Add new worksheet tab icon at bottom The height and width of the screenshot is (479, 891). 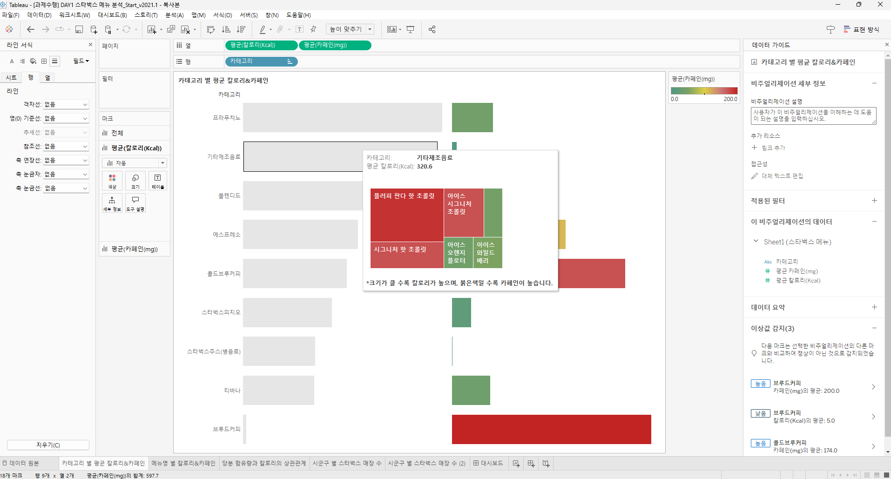coord(516,463)
